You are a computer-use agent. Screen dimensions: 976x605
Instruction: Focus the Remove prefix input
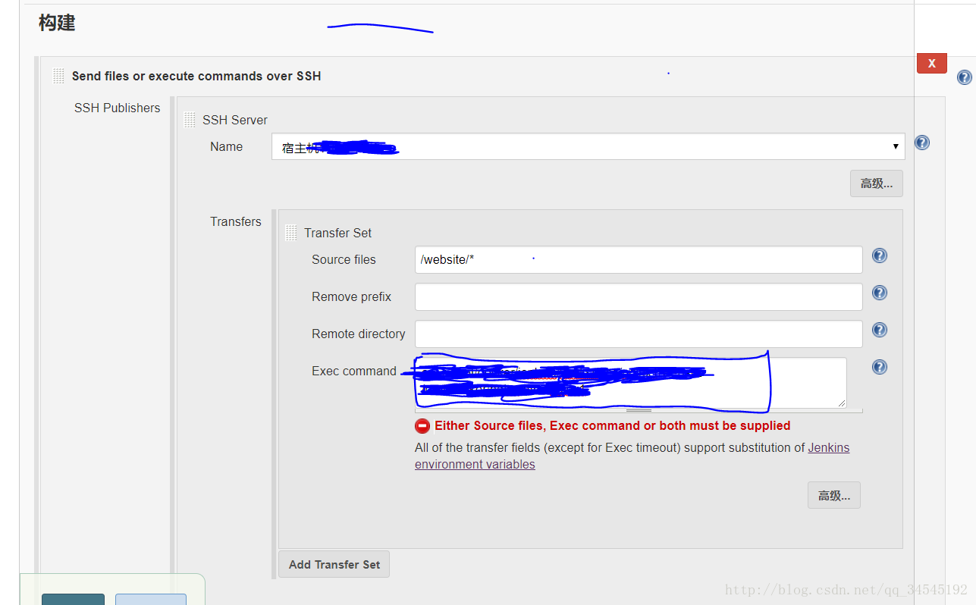(x=639, y=296)
